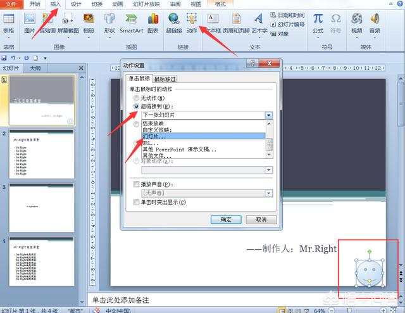The image size is (405, 313).
Task: Cancel with the 取消 button
Action: pos(261,219)
